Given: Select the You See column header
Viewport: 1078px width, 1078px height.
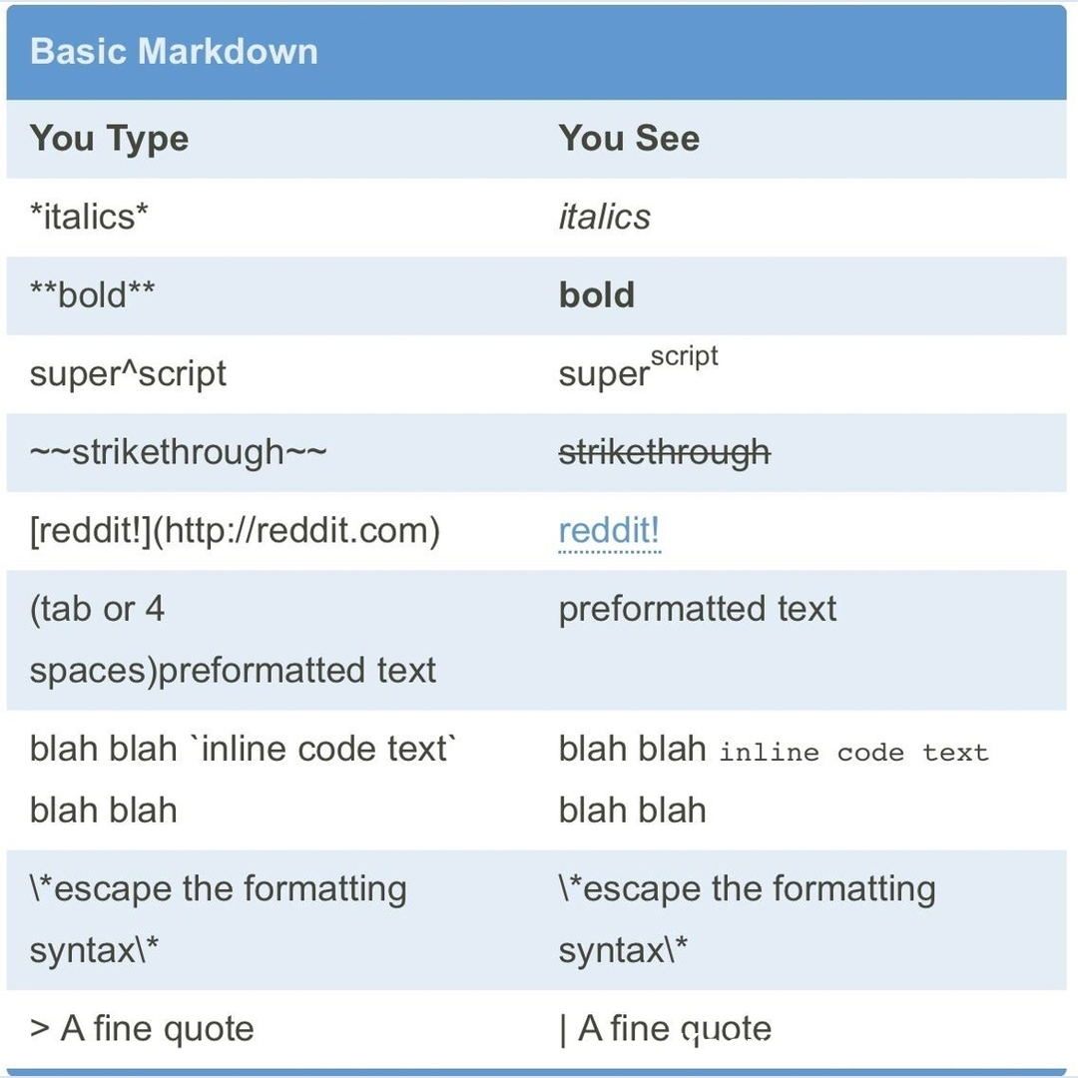Looking at the screenshot, I should coord(629,138).
